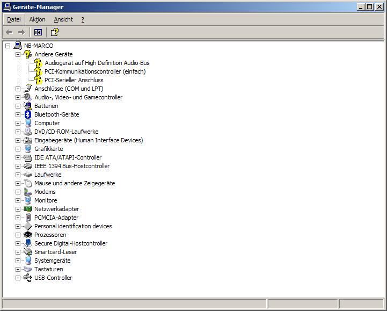Select 'Personal identification devices' label
387x311 pixels.
(x=73, y=226)
